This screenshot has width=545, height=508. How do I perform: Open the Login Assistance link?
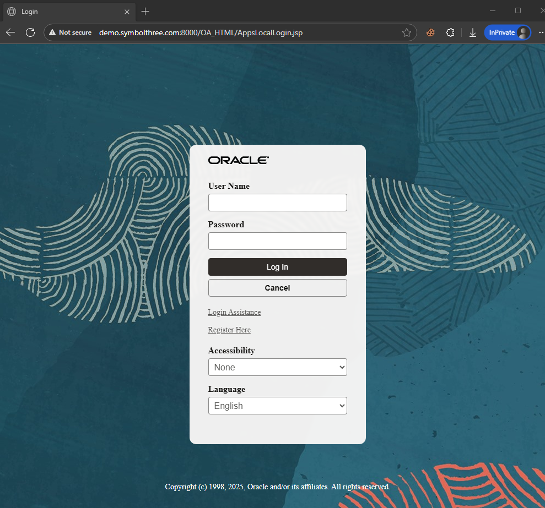click(234, 312)
